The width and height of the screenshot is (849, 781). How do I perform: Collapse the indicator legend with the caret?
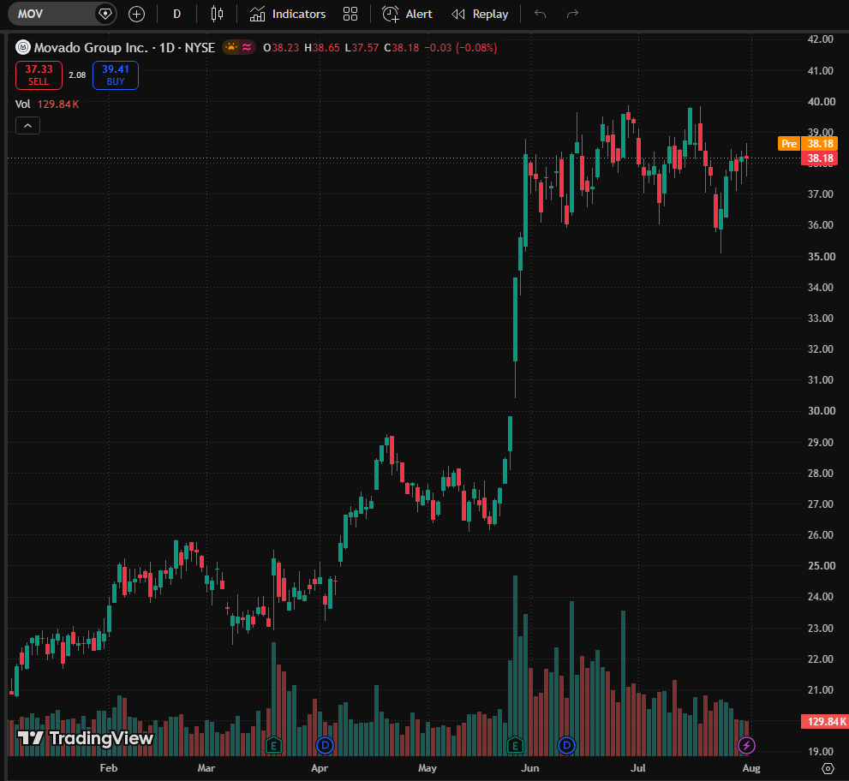pos(27,126)
